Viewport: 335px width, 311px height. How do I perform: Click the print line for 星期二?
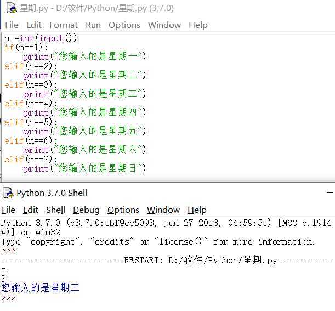(85, 75)
